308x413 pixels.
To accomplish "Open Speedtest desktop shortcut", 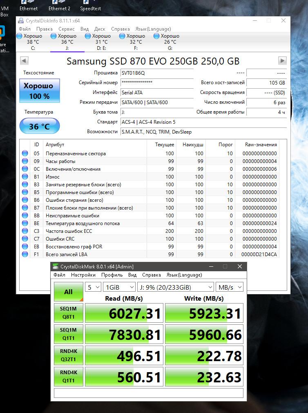I will [90, 6].
